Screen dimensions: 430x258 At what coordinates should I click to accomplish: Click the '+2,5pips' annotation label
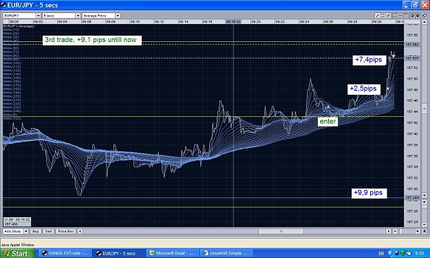point(364,89)
